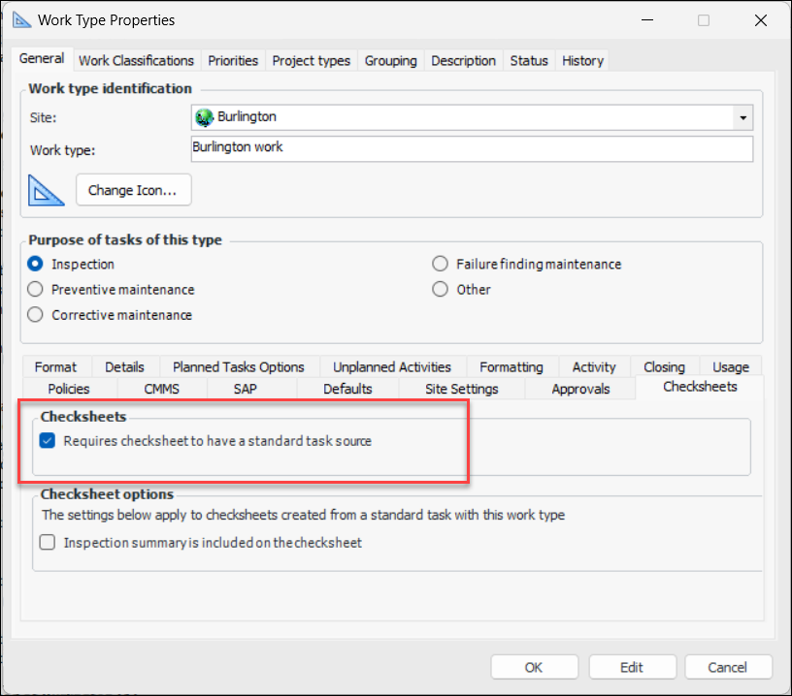Open the Defaults tab
This screenshot has width=792, height=696.
tap(347, 389)
